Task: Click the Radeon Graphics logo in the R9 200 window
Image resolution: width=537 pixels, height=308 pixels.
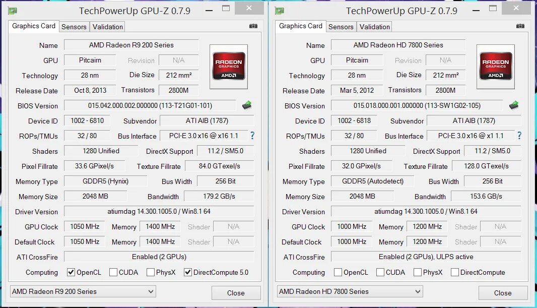Action: 228,67
